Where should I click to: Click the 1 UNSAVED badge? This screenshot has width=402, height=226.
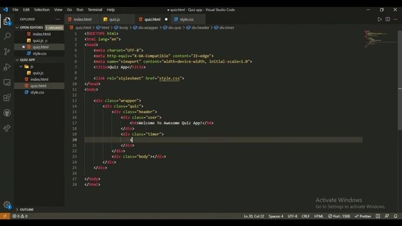(x=55, y=28)
